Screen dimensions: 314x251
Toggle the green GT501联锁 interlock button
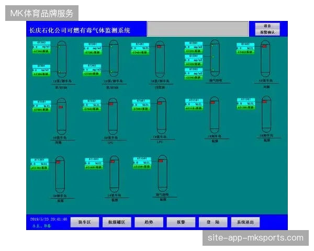click(x=42, y=110)
